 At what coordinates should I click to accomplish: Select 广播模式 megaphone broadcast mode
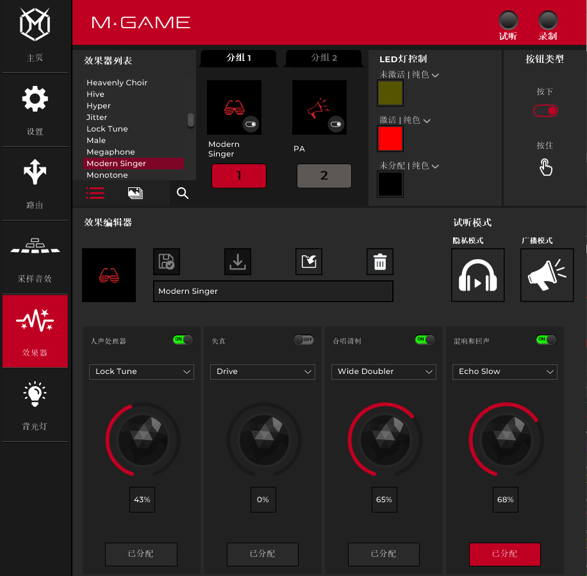click(547, 275)
